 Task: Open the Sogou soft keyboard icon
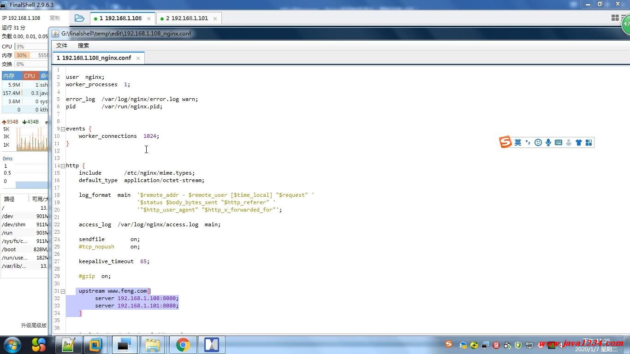point(559,142)
